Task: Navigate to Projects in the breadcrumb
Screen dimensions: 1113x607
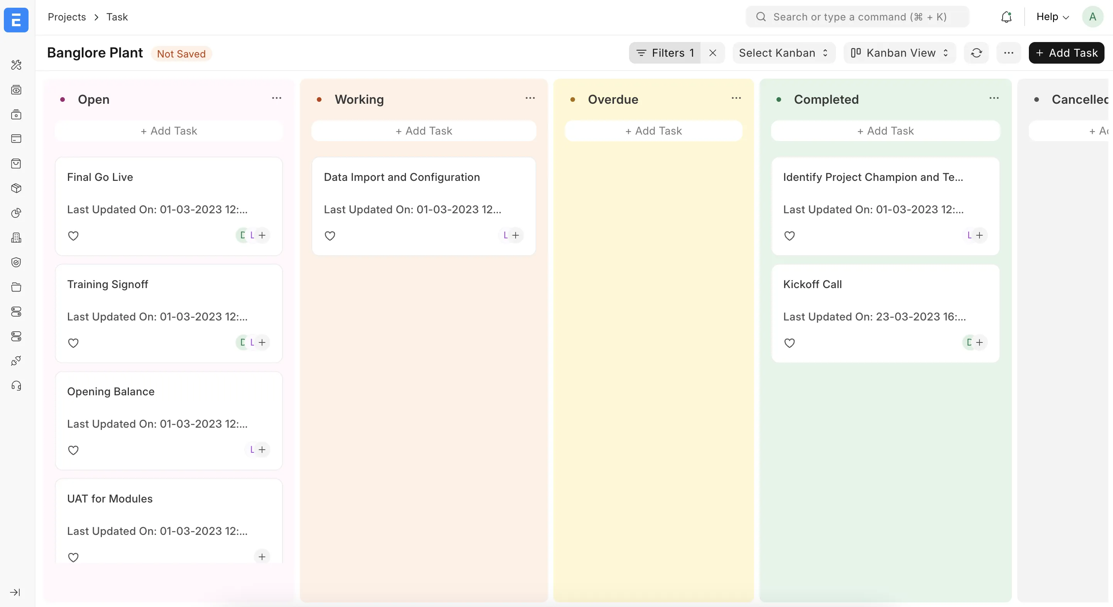Action: [x=67, y=17]
